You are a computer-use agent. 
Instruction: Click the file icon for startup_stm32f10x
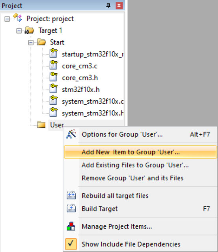click(54, 53)
